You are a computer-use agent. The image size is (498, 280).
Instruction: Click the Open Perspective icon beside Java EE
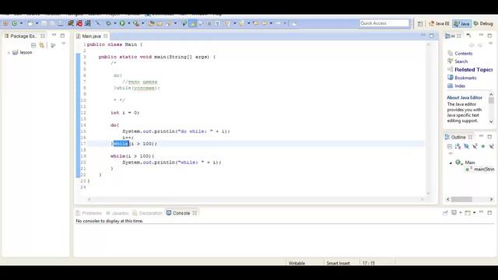coord(420,23)
